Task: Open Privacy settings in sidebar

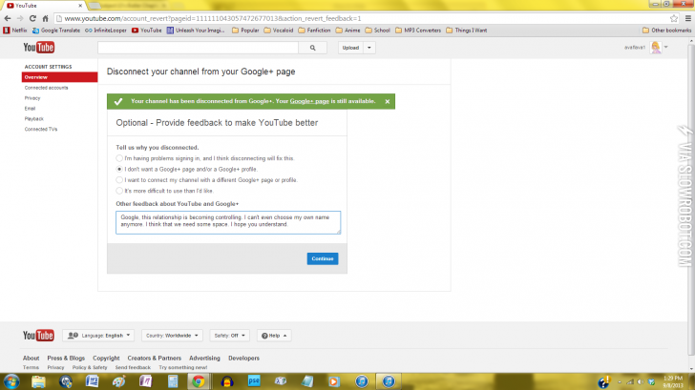Action: click(32, 98)
